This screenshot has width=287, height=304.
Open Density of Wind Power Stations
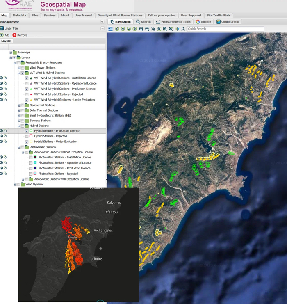[x=121, y=15]
